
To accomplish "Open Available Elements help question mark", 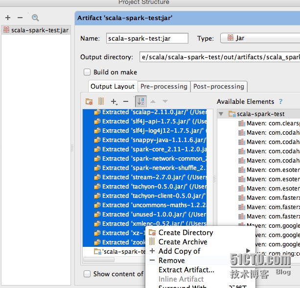I will 280,101.
